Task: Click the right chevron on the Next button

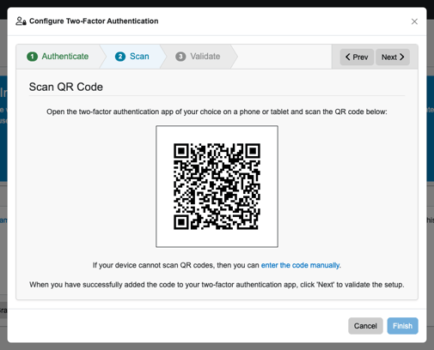Action: click(x=402, y=57)
